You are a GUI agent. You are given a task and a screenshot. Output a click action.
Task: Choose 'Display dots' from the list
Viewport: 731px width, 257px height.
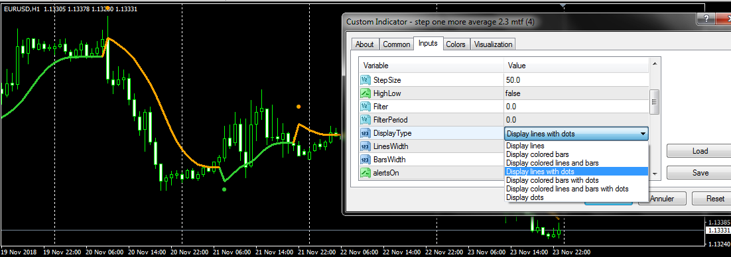(x=525, y=197)
